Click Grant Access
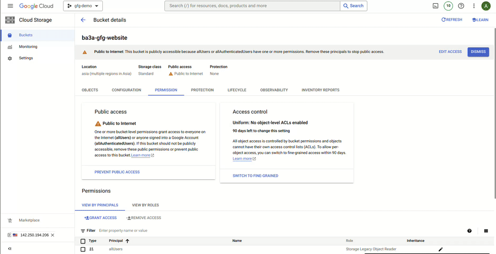This screenshot has width=496, height=254. [100, 217]
